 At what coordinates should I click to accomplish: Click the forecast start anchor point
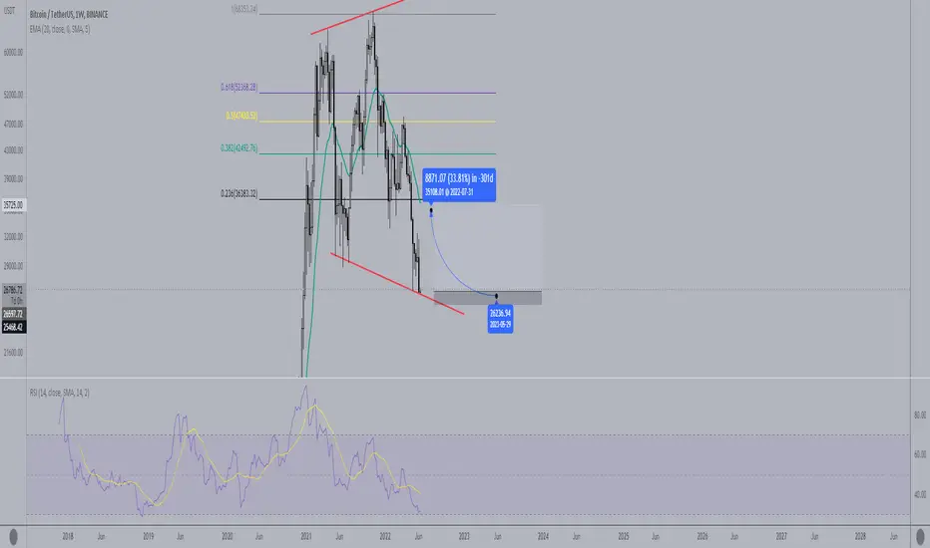[431, 209]
